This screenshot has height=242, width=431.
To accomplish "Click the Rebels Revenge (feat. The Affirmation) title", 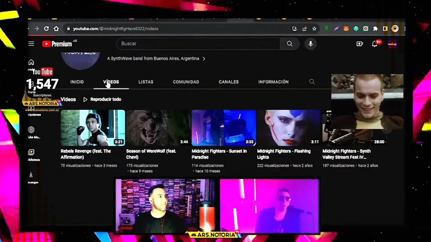I will [x=86, y=154].
